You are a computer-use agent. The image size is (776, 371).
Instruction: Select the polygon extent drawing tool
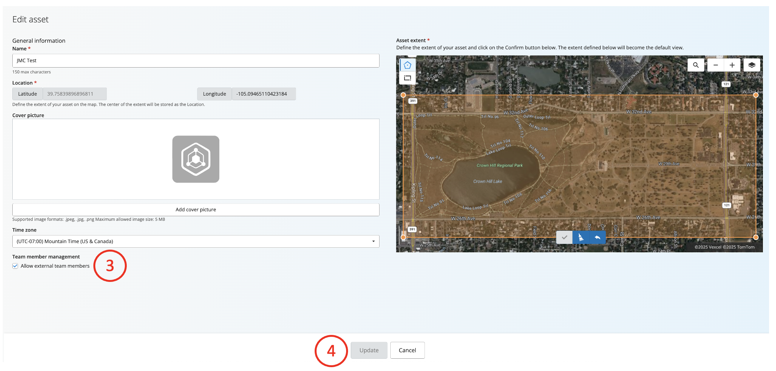[x=408, y=65]
